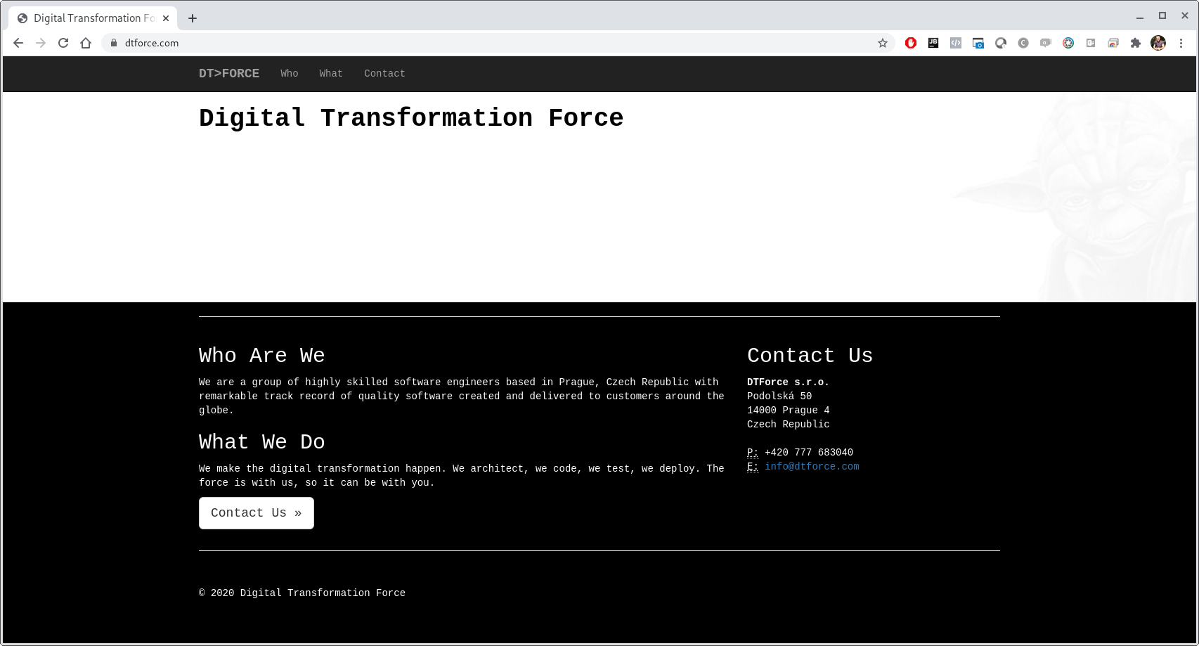Click the Extensions puzzle piece icon
Screen dimensions: 1199x646
(1136, 43)
